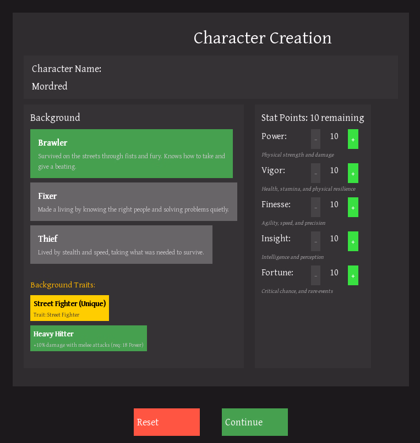The image size is (420, 443).
Task: Increase Power stat with plus button
Action: click(x=353, y=140)
